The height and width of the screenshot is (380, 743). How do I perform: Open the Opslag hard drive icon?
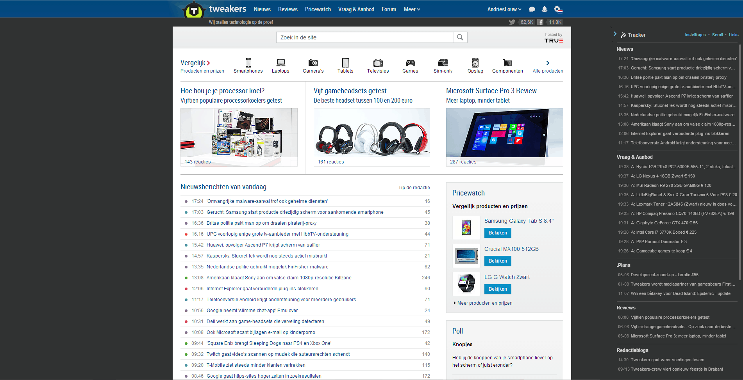pyautogui.click(x=475, y=63)
